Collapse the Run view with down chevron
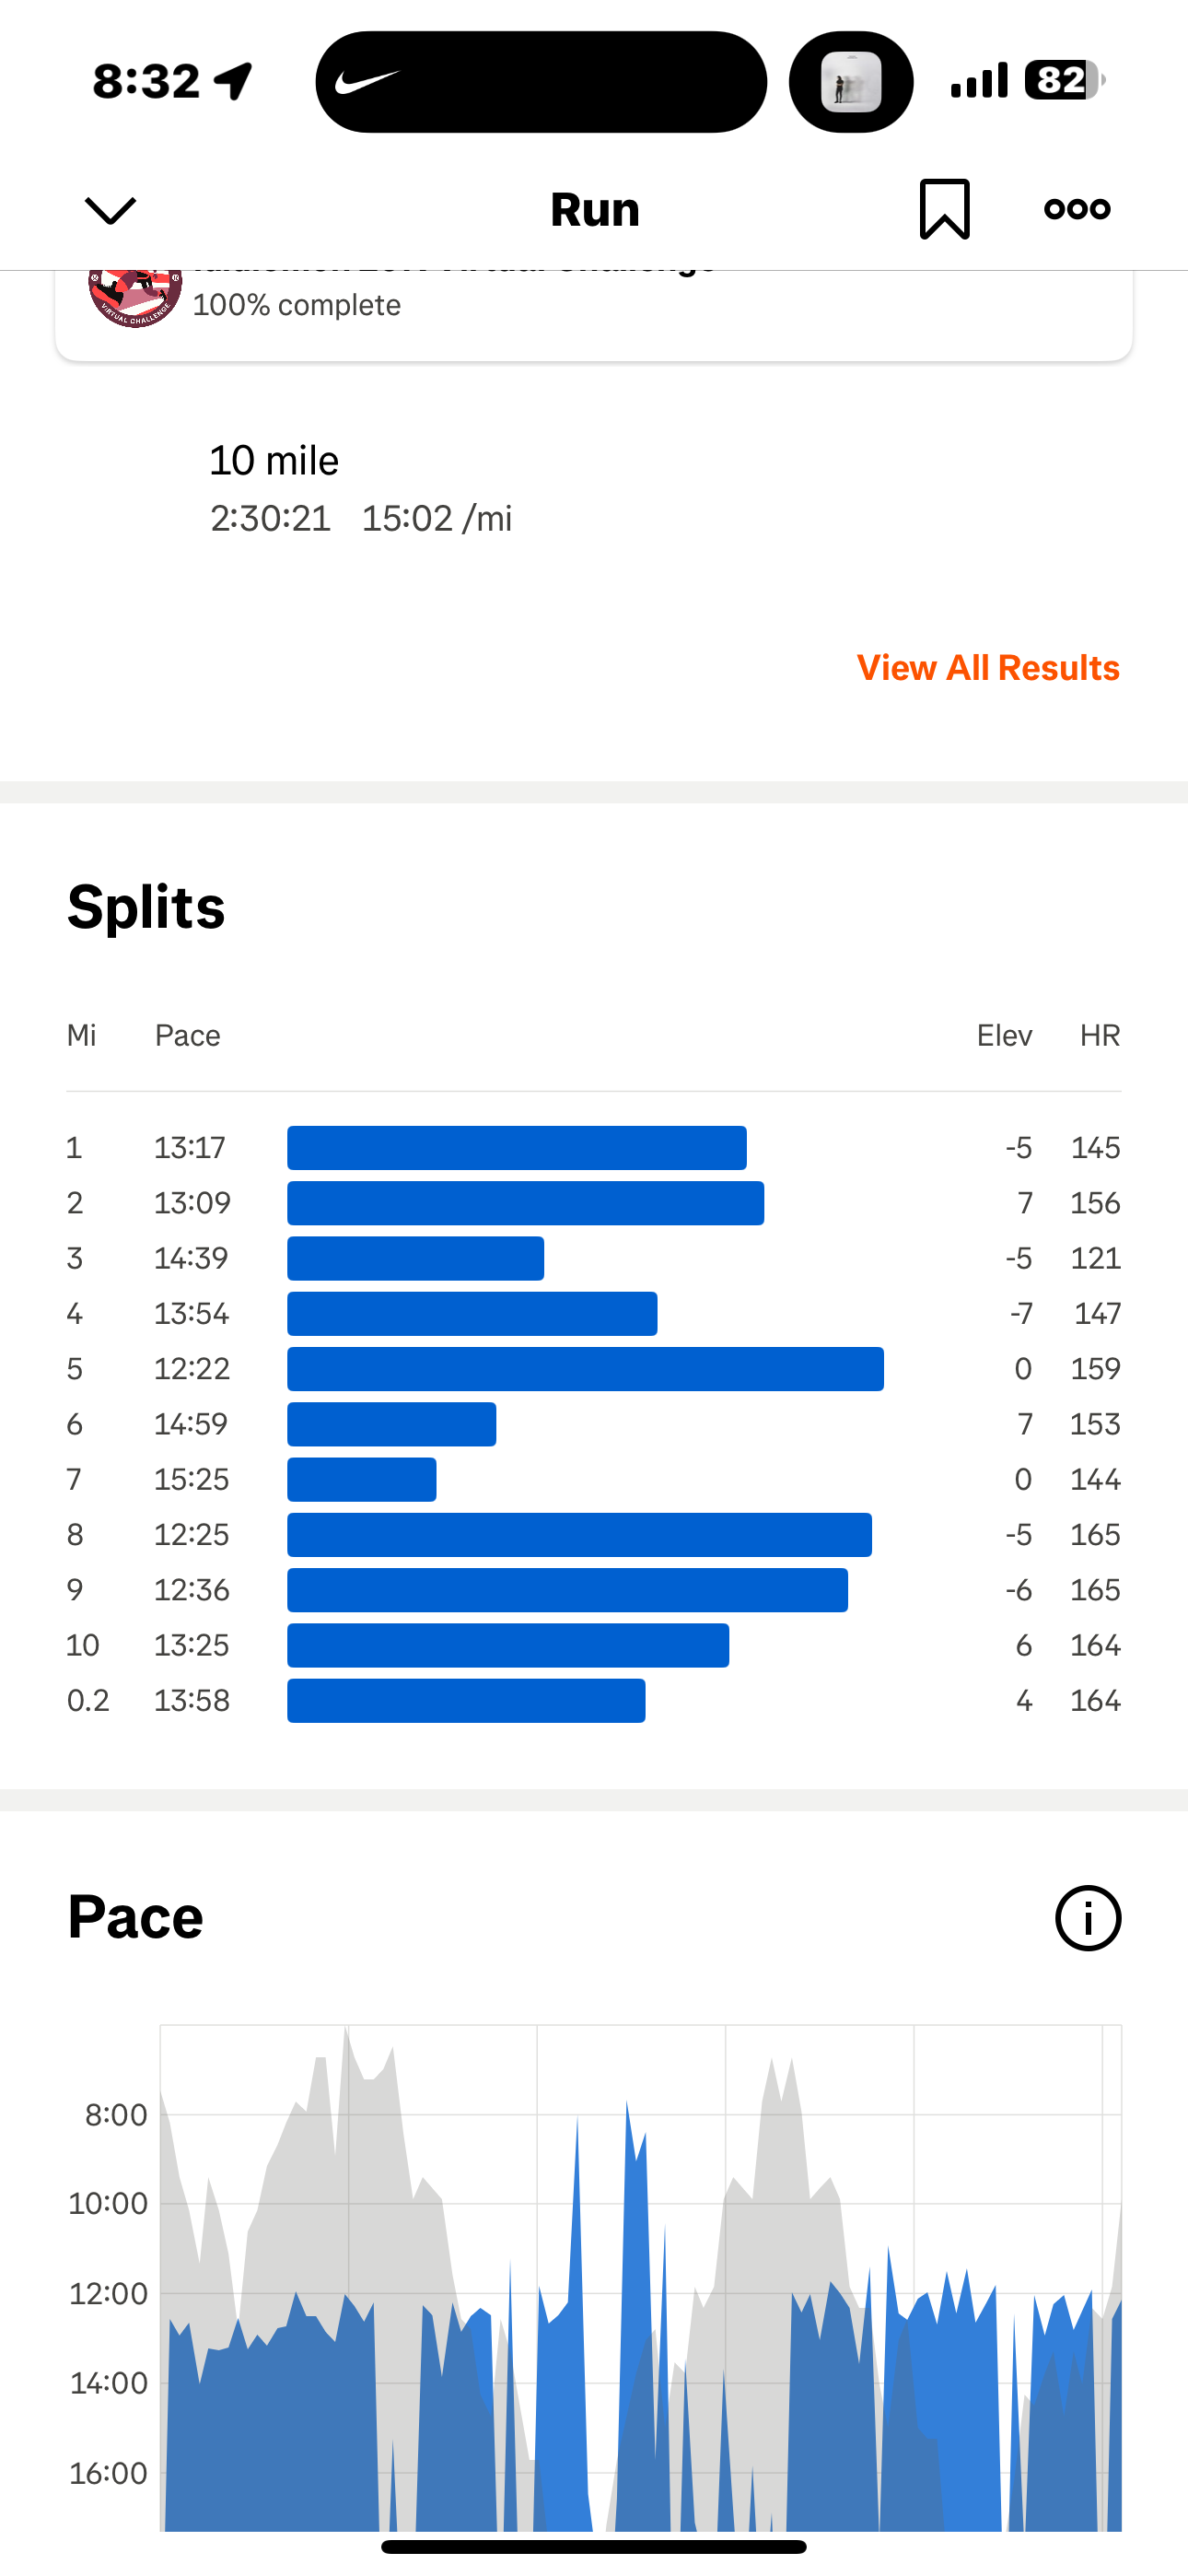Screen dimensions: 1188x2576 [110, 210]
